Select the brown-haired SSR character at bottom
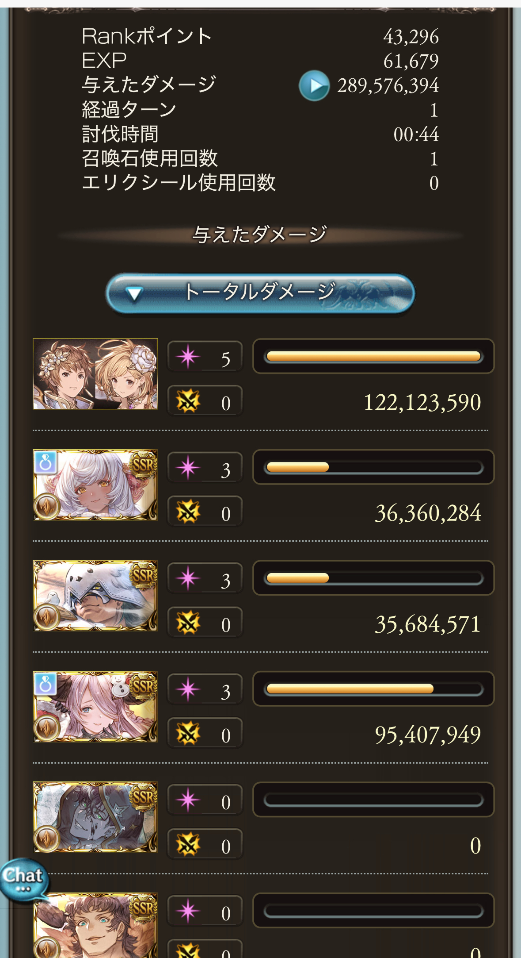The height and width of the screenshot is (958, 521). pyautogui.click(x=95, y=926)
